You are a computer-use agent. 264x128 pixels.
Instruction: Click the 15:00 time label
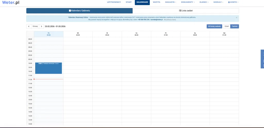coord(30,124)
